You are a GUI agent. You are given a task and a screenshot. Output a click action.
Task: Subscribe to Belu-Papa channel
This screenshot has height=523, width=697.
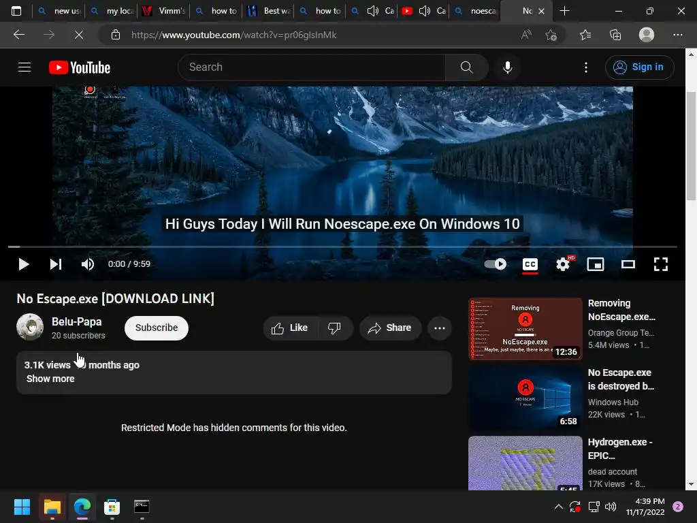pyautogui.click(x=157, y=328)
